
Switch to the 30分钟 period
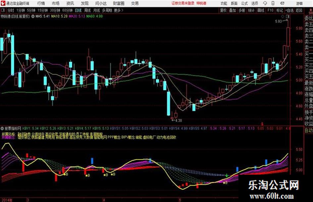[55, 10]
